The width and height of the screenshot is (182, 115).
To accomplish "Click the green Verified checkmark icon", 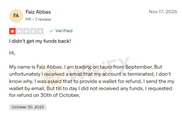I will 51,31.
